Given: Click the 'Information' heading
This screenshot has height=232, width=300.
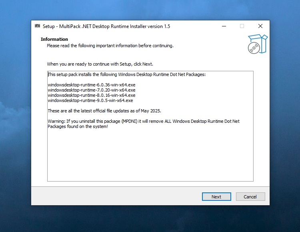Looking at the screenshot, I should point(54,39).
